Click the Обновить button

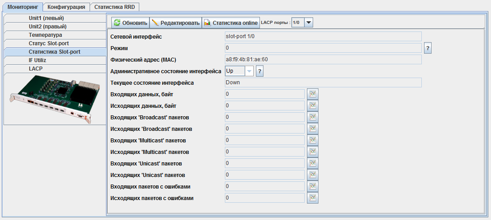[x=130, y=23]
